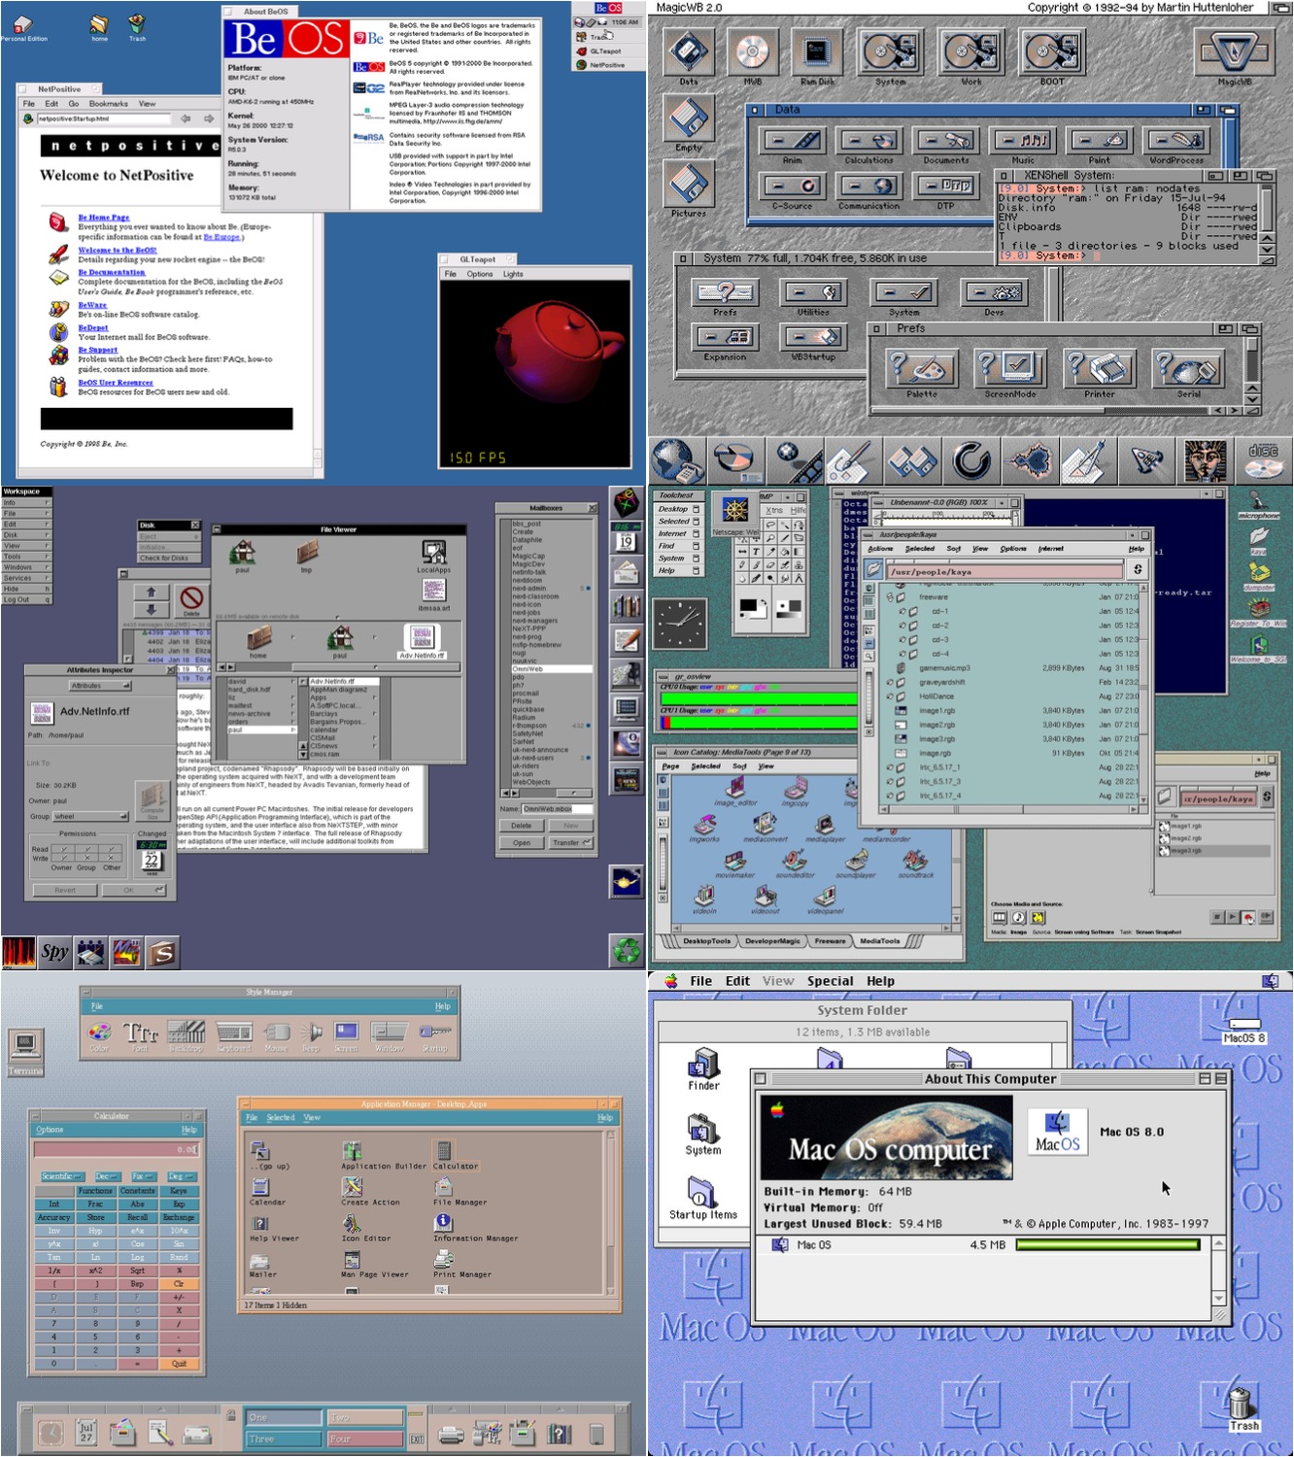Click Check for Disks in the NeXT Disk menu
Image resolution: width=1294 pixels, height=1457 pixels.
[169, 558]
